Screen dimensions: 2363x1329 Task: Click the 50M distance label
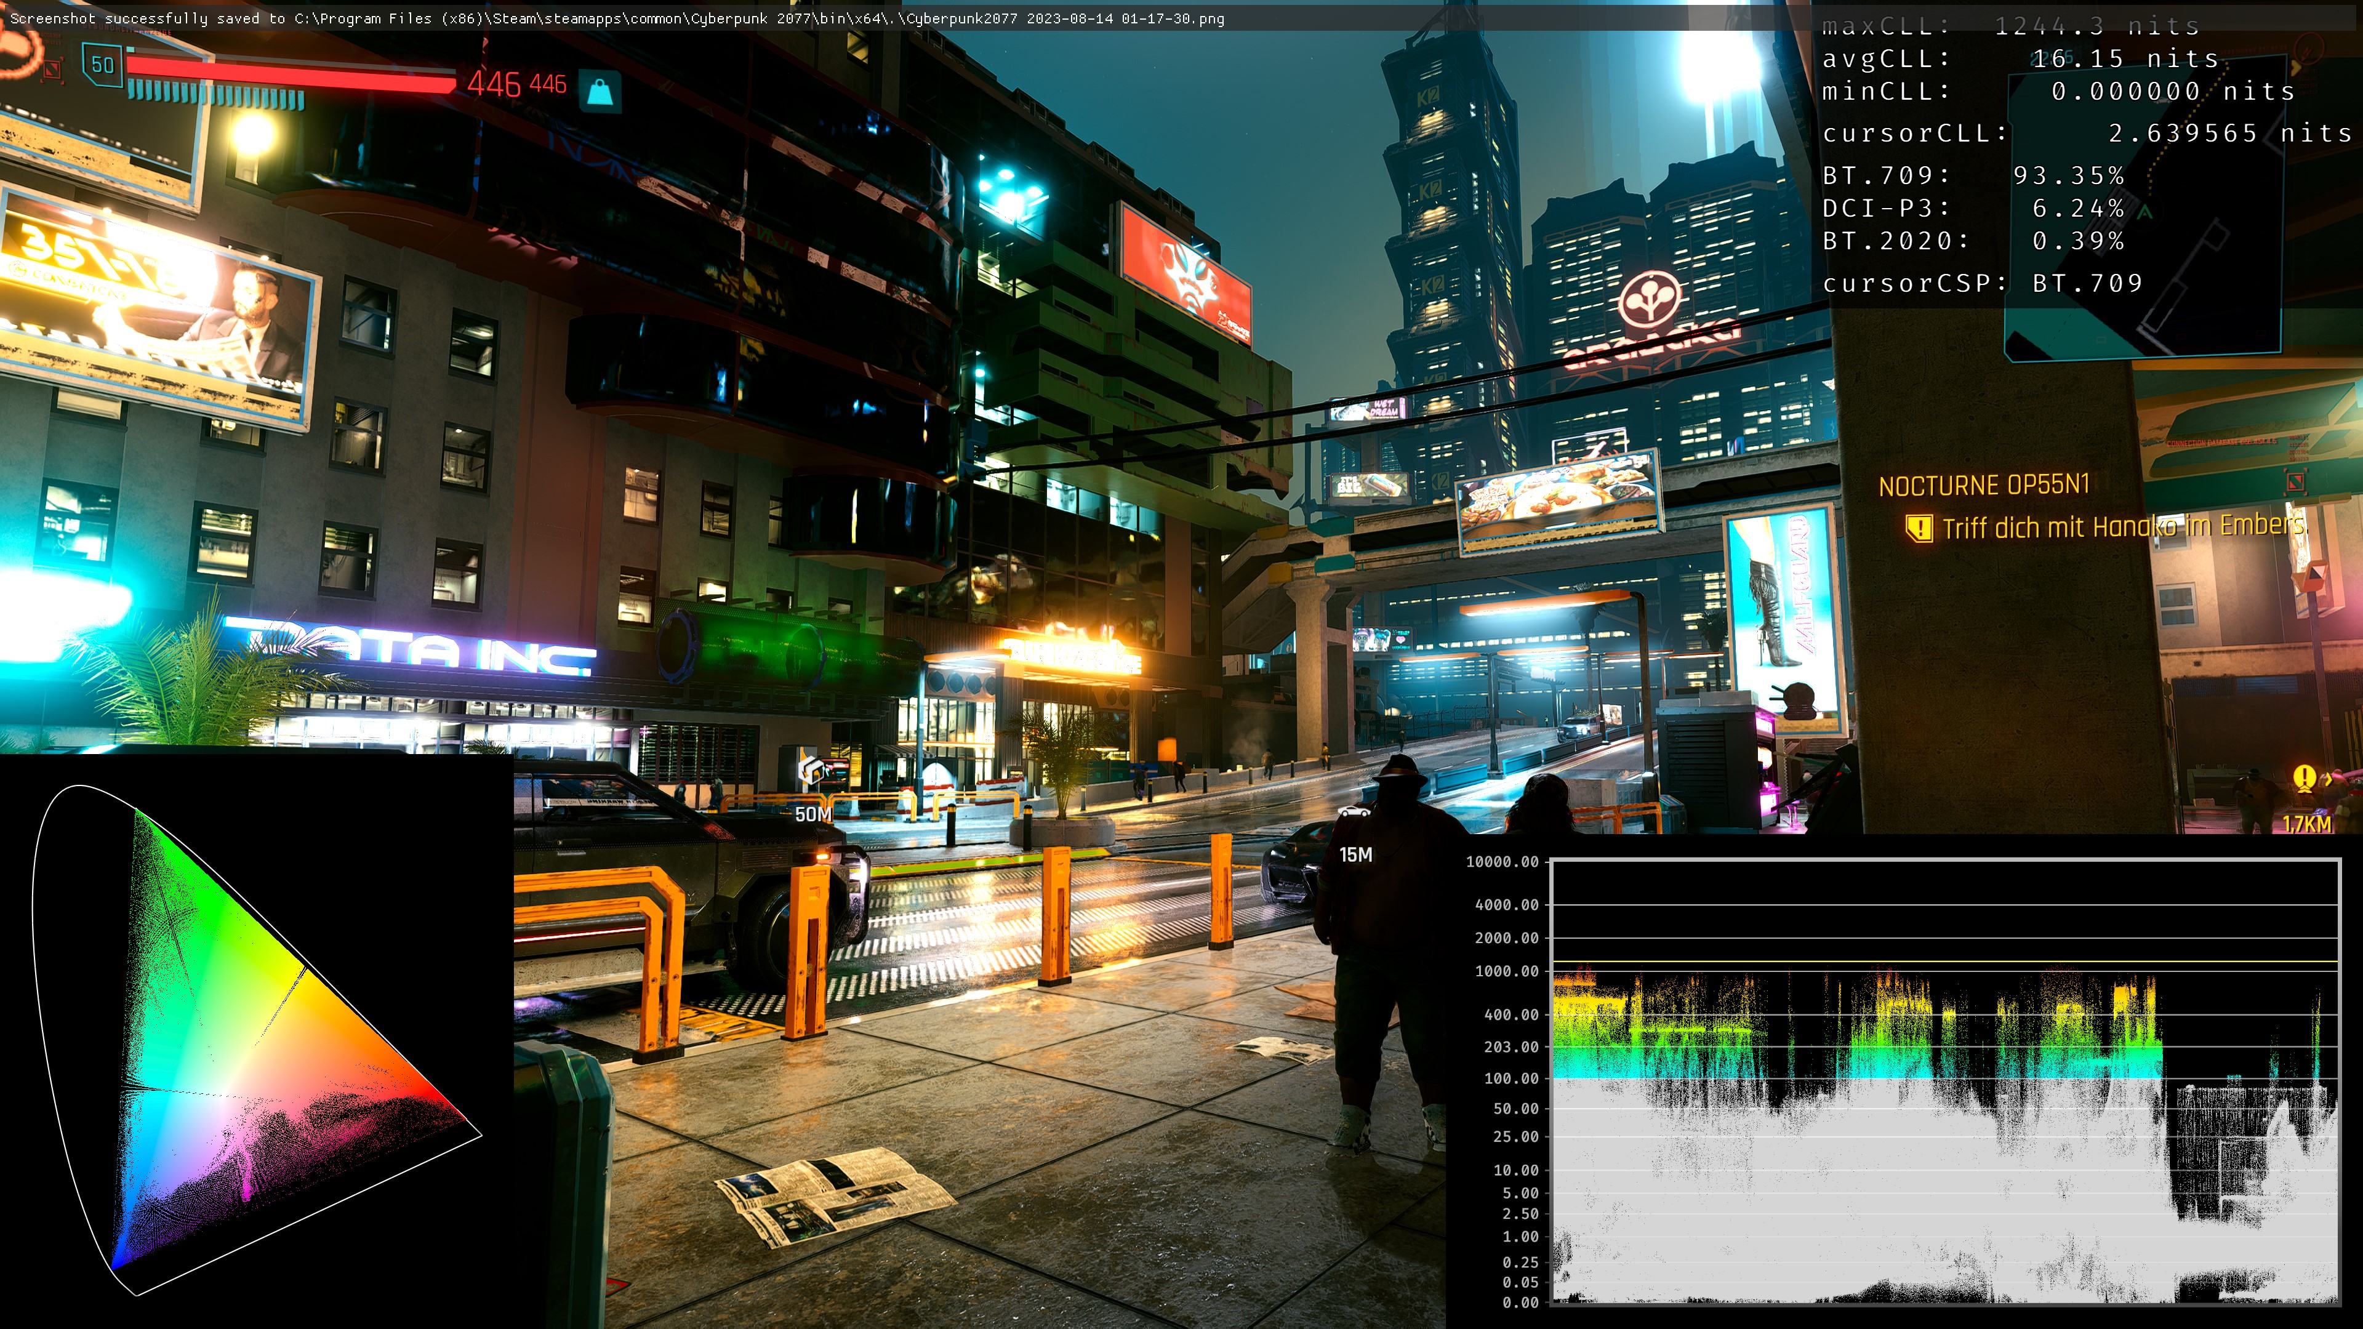tap(812, 814)
